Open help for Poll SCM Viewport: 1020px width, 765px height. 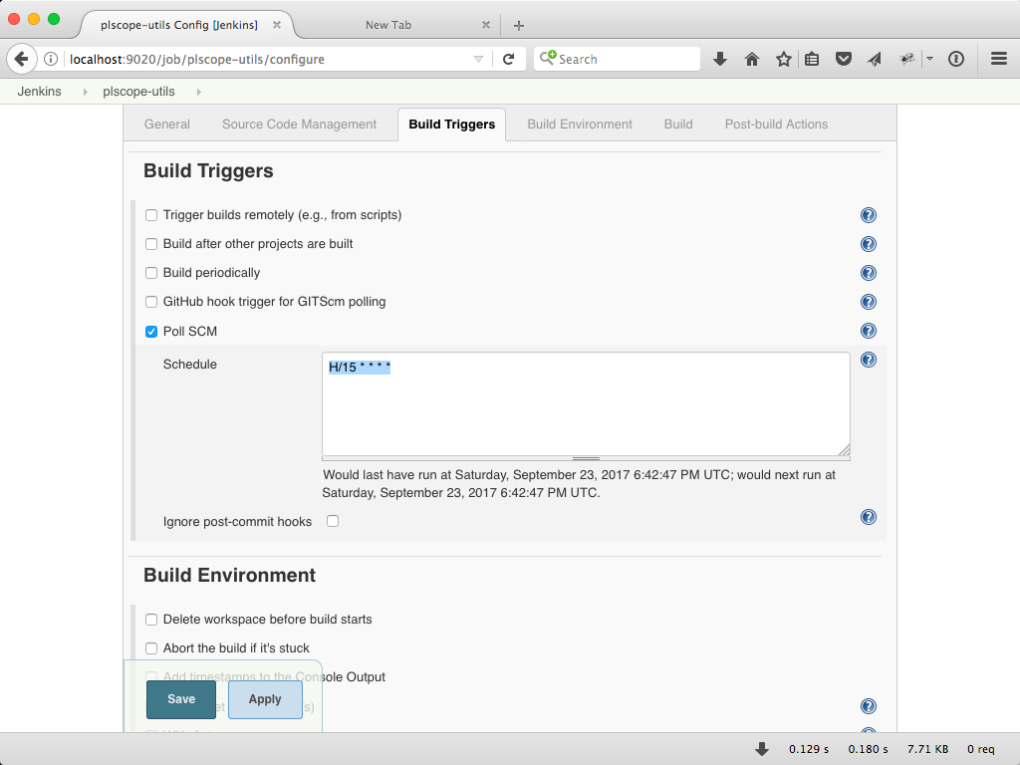[x=869, y=331]
